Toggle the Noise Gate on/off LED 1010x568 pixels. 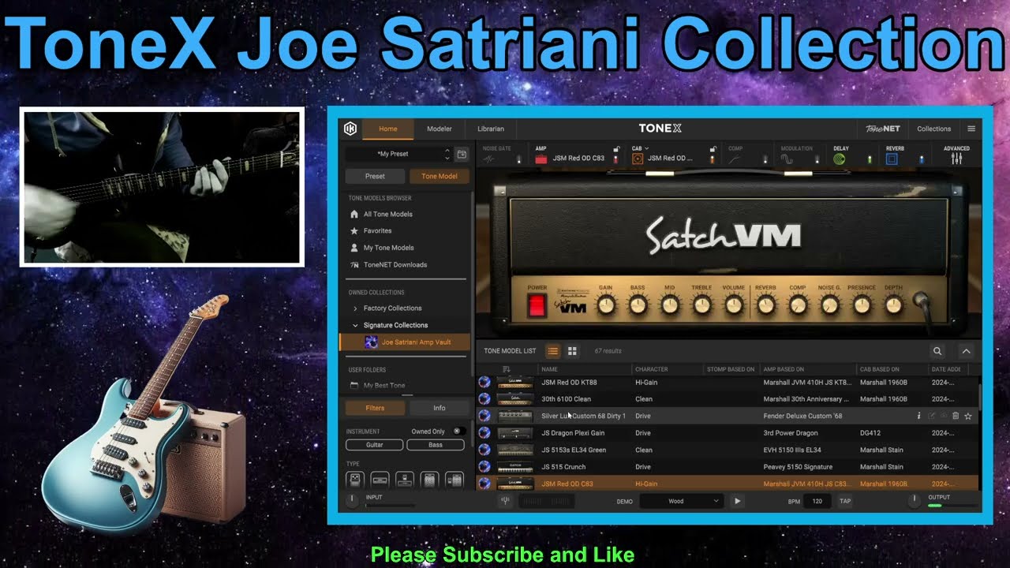(x=518, y=159)
